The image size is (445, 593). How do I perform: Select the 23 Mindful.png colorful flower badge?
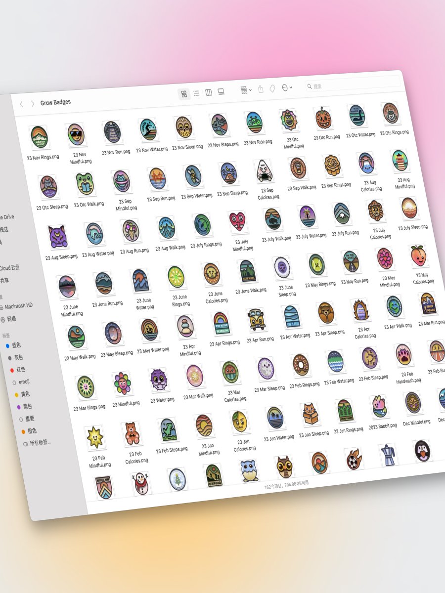click(x=122, y=383)
